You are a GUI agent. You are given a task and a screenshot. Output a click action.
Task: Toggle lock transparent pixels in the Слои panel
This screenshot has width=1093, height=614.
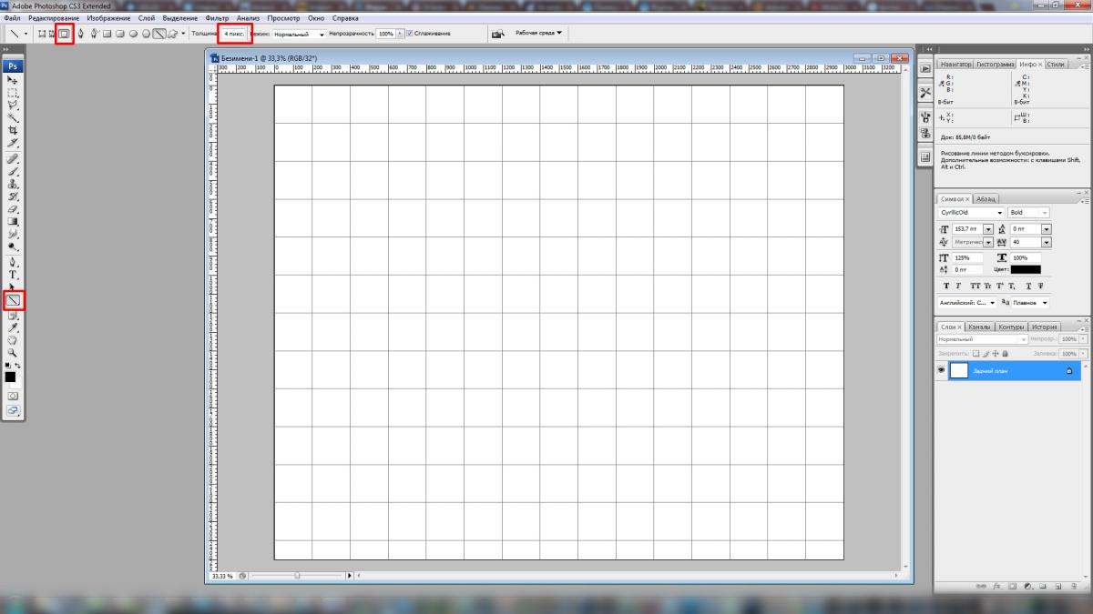coord(976,353)
